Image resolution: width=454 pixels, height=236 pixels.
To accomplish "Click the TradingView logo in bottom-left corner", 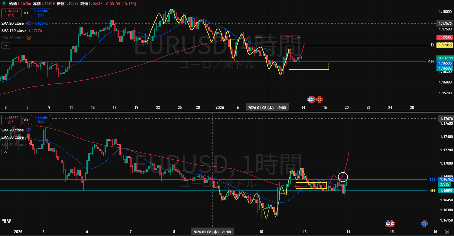I will click(x=7, y=221).
